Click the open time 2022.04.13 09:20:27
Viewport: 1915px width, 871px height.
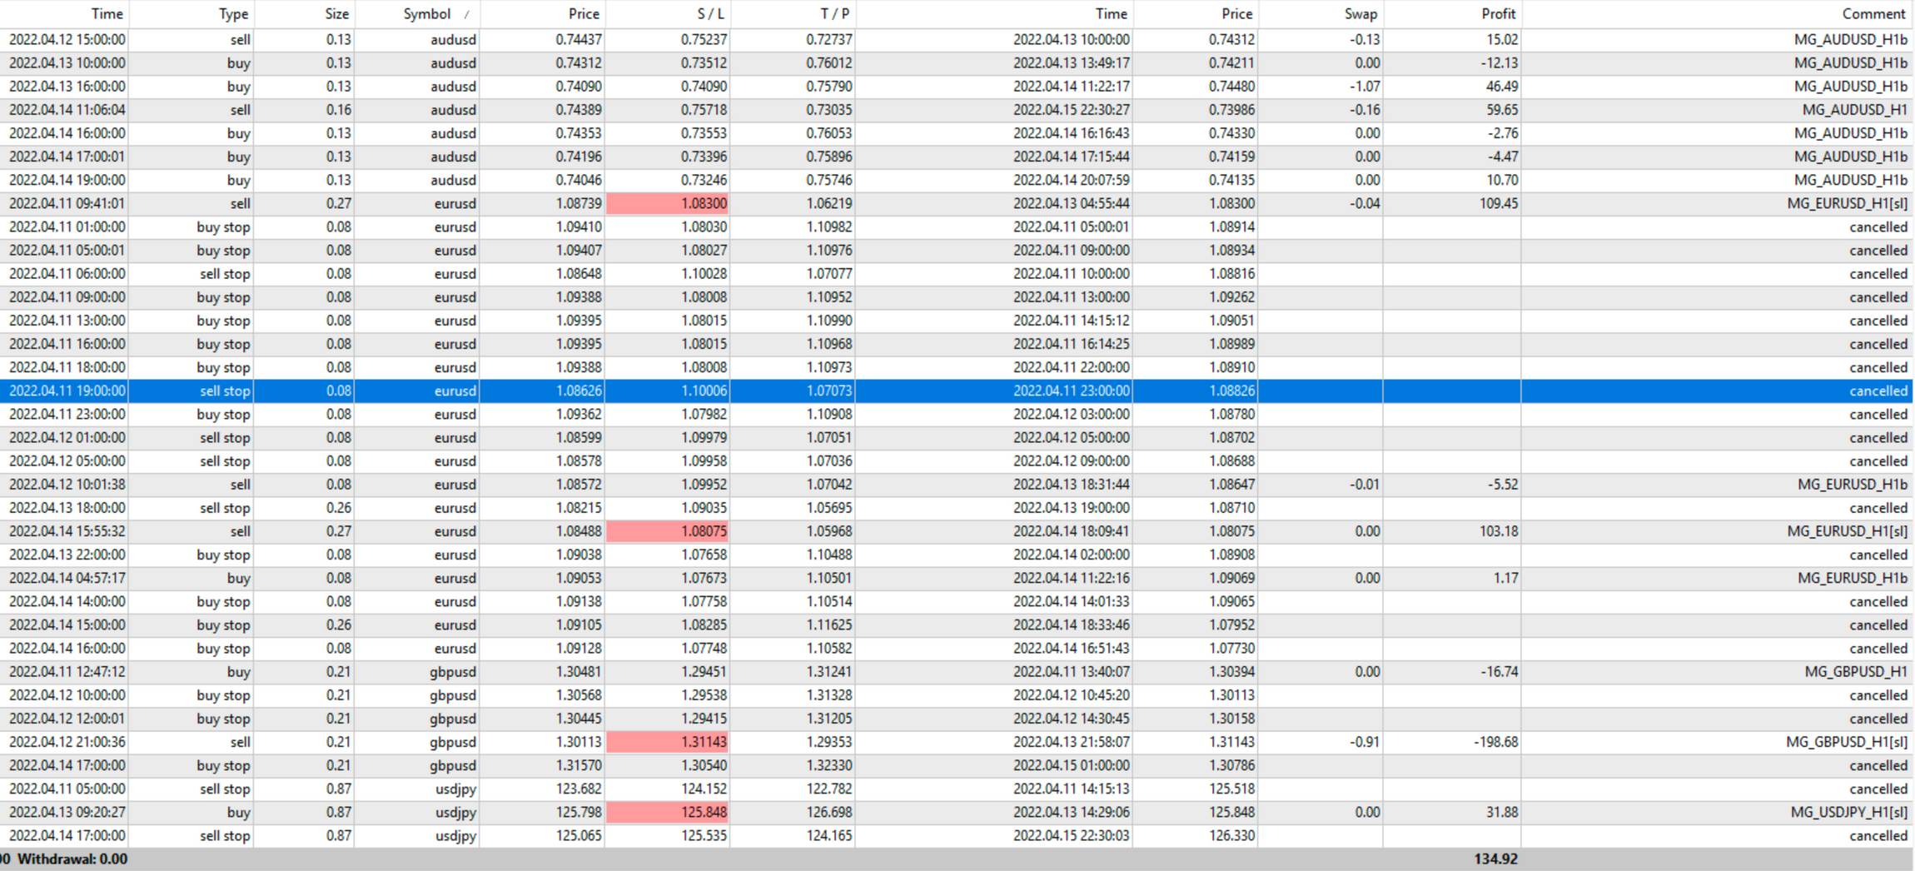point(67,812)
